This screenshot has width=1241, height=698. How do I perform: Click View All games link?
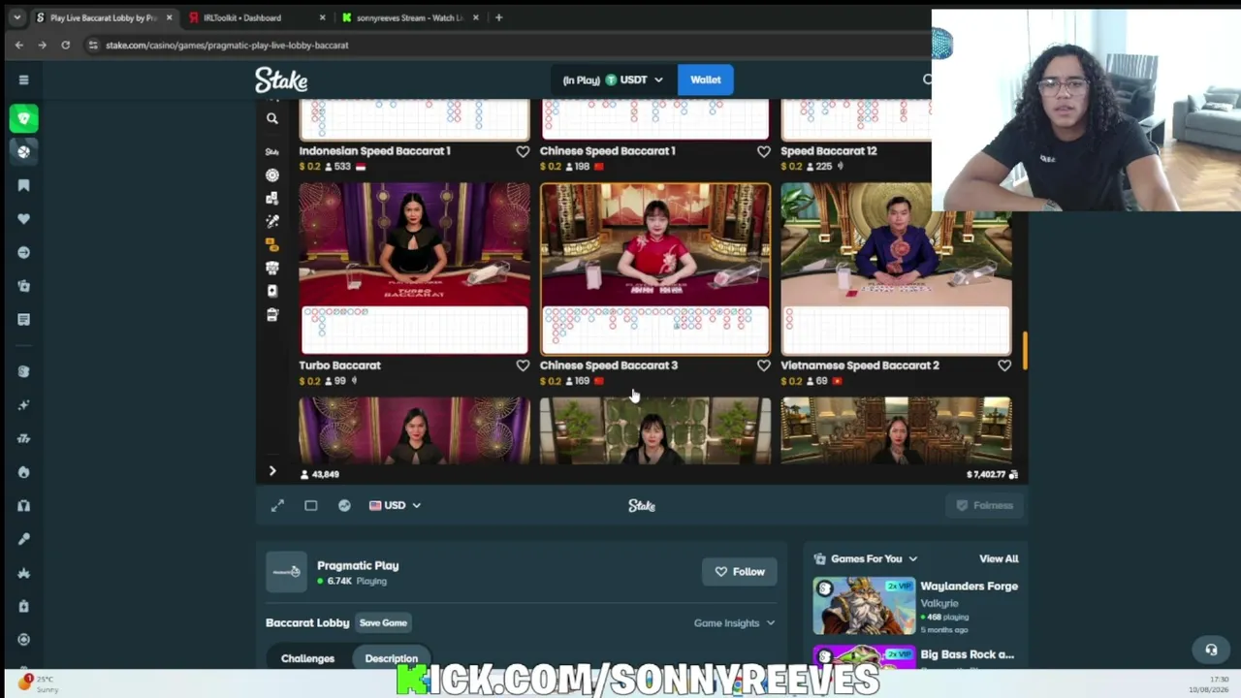click(x=999, y=558)
